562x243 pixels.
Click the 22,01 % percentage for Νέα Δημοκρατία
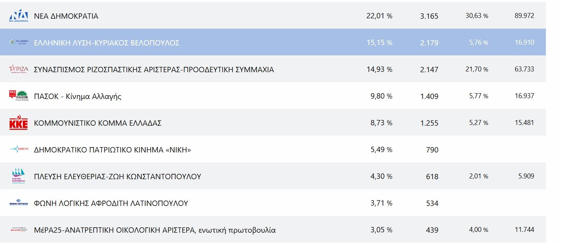point(379,16)
